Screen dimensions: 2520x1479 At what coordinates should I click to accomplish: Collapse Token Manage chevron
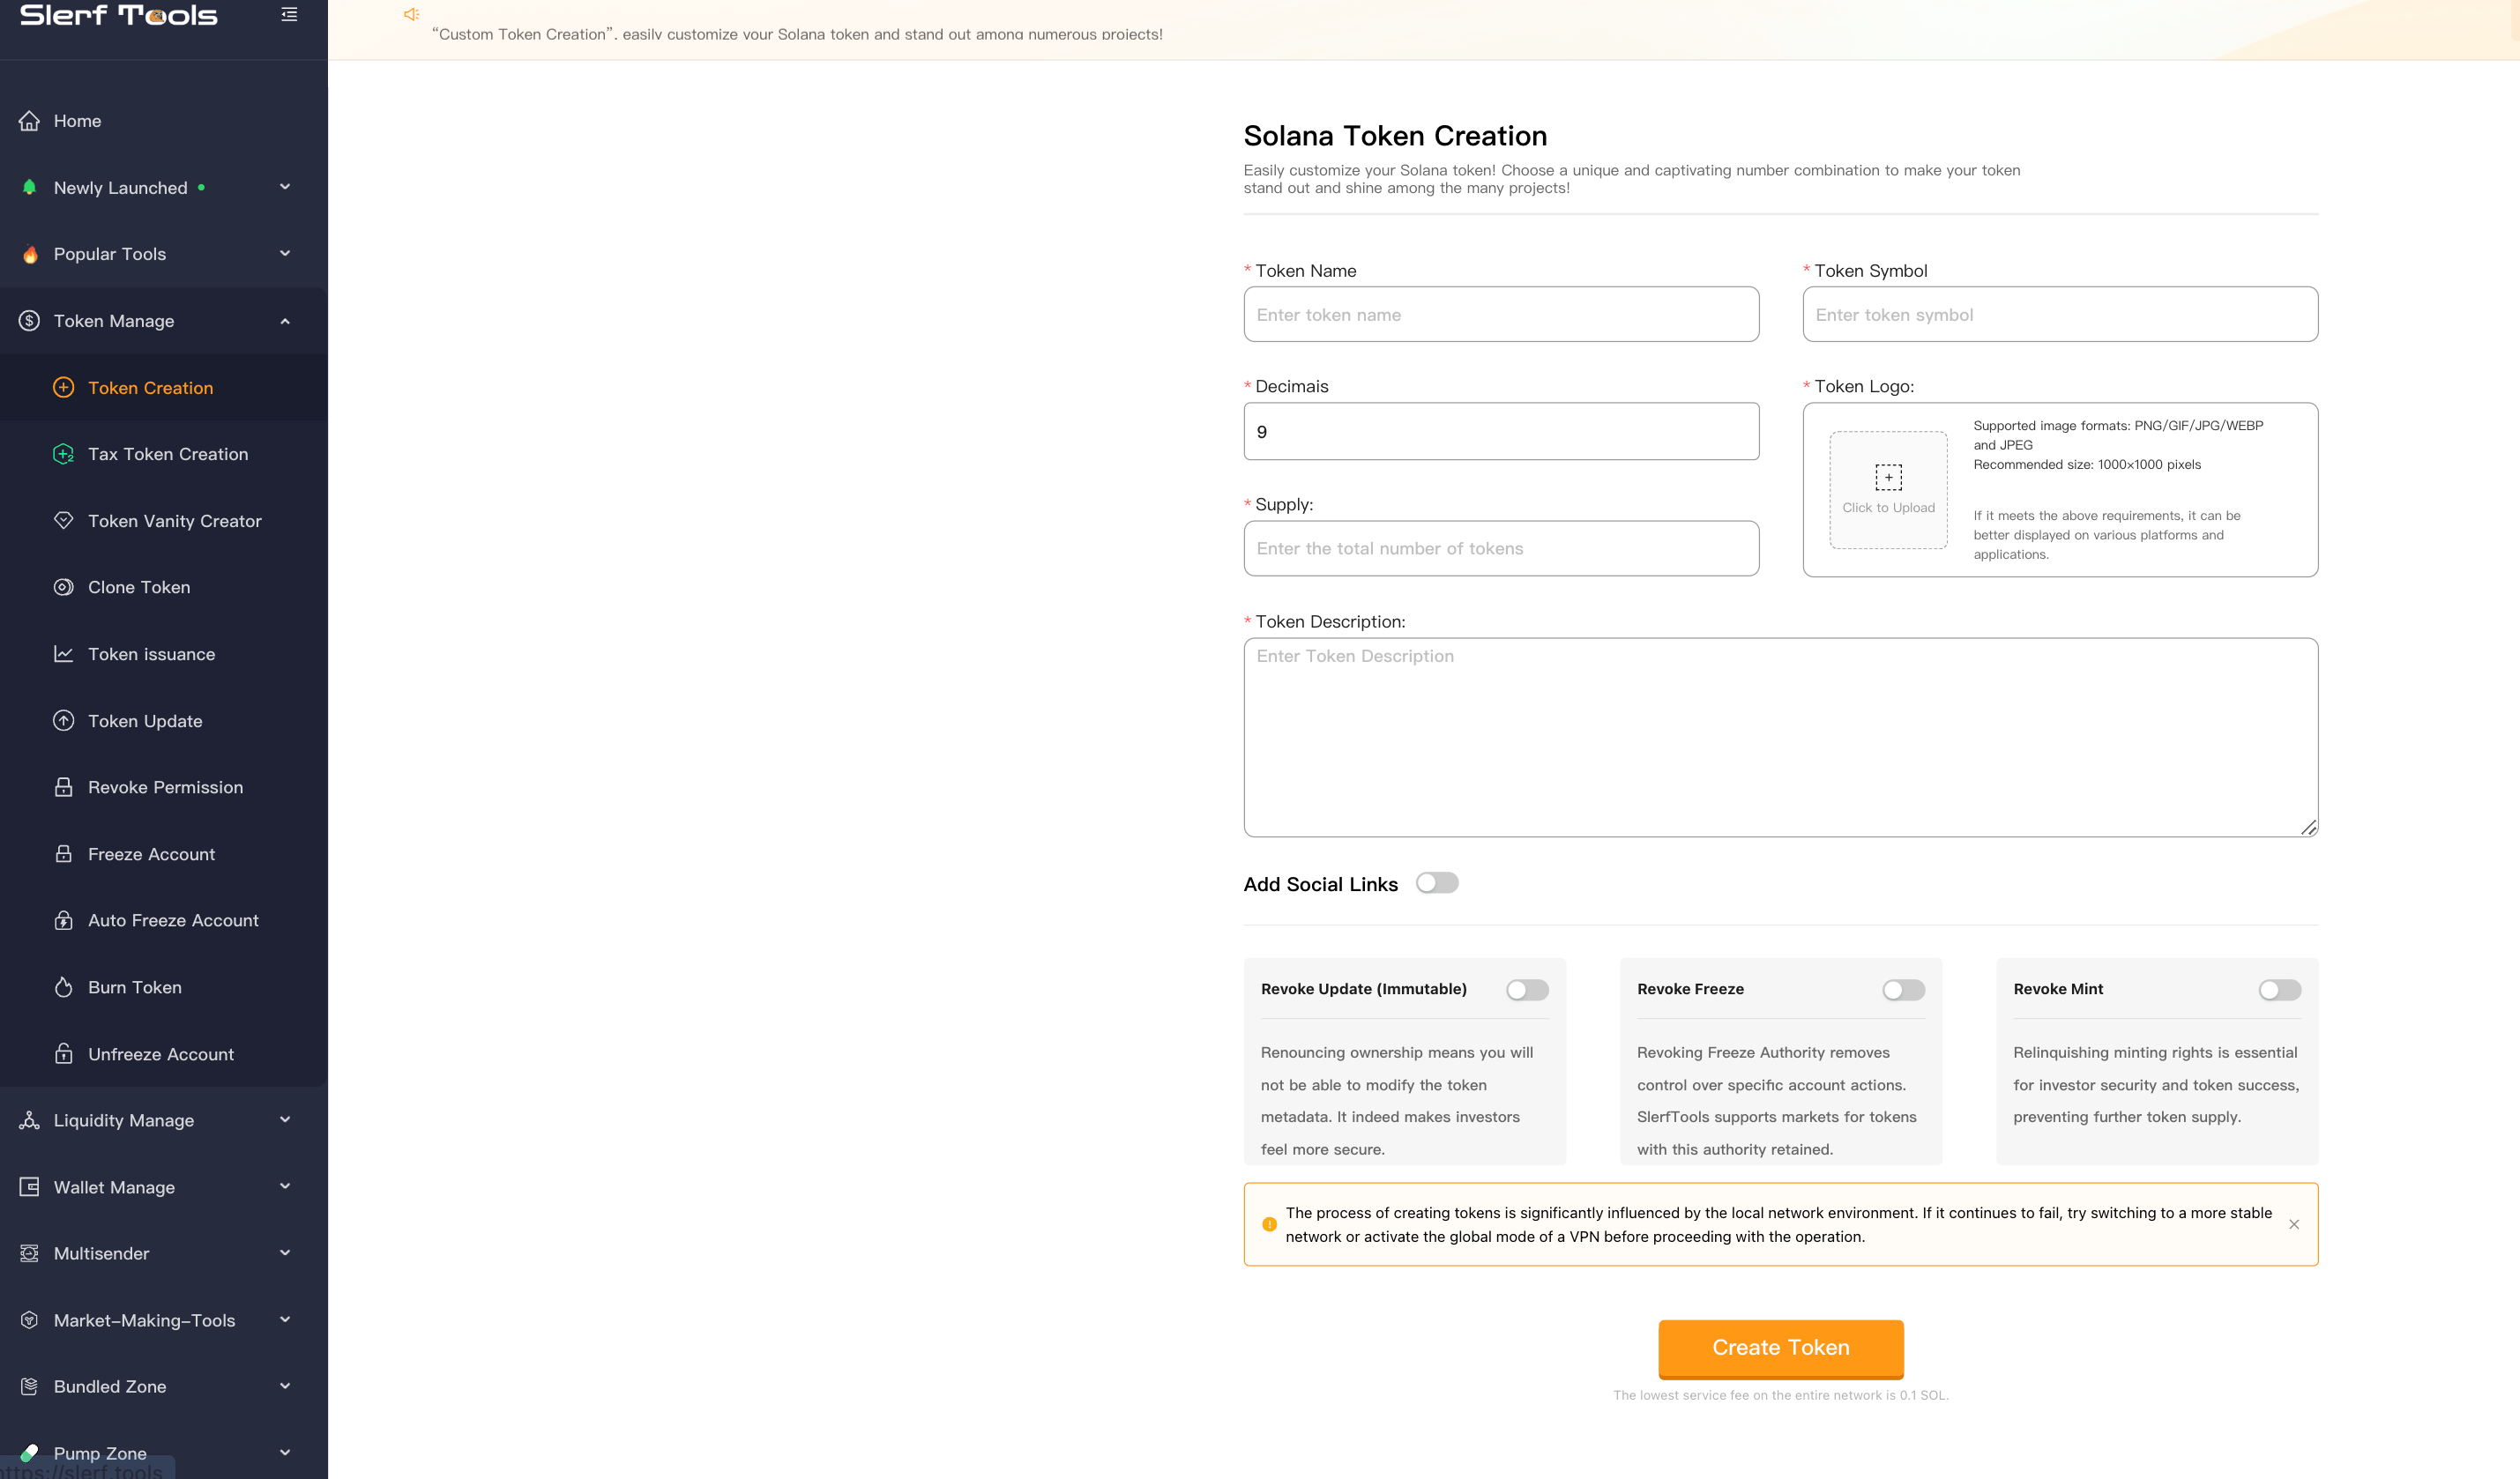(285, 321)
